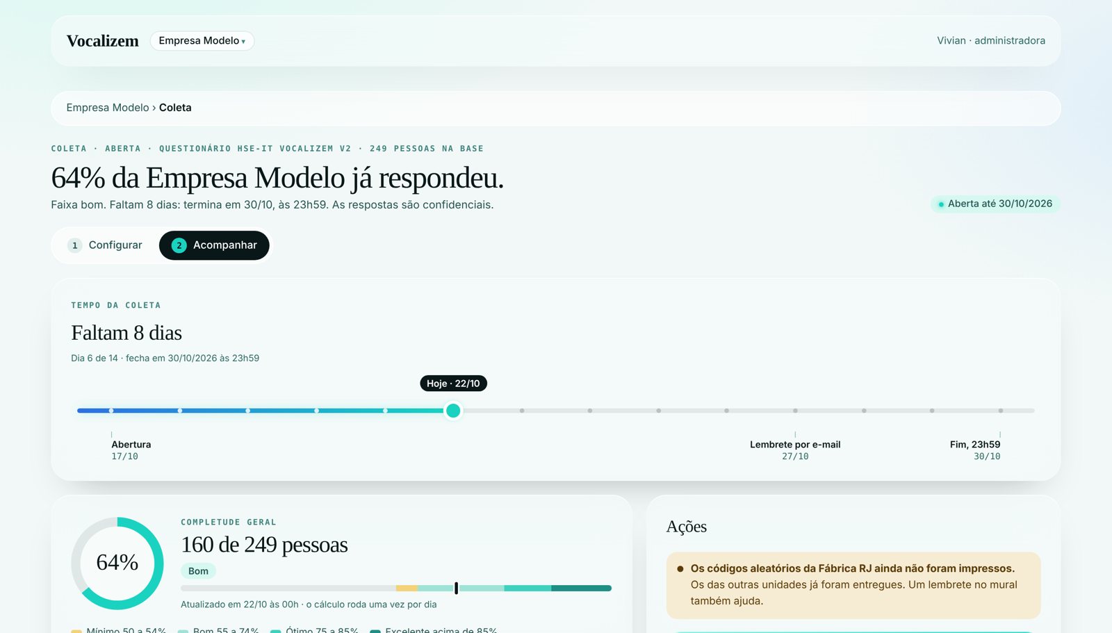Click the Lembrete por e-mail 27/10 marker
This screenshot has height=633, width=1112.
[x=795, y=450]
